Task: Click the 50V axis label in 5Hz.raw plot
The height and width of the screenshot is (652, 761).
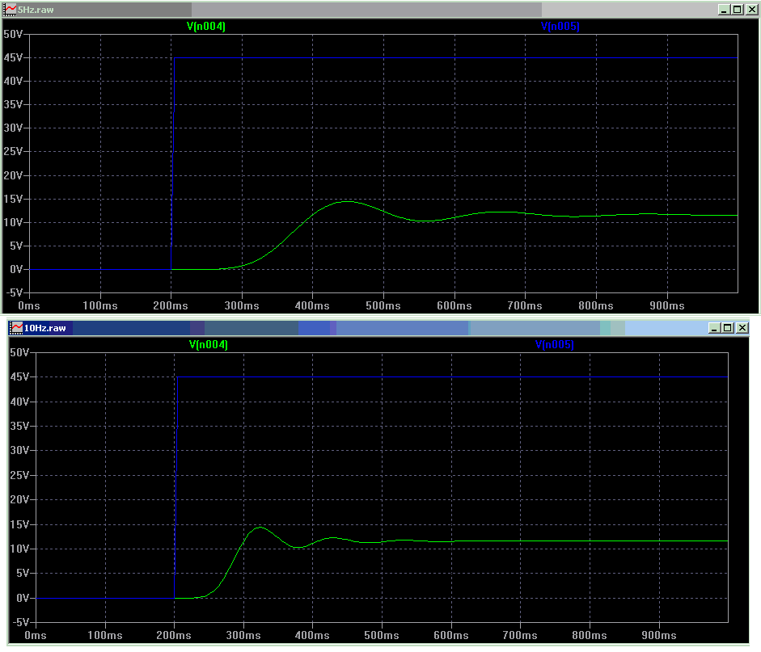Action: pos(13,35)
